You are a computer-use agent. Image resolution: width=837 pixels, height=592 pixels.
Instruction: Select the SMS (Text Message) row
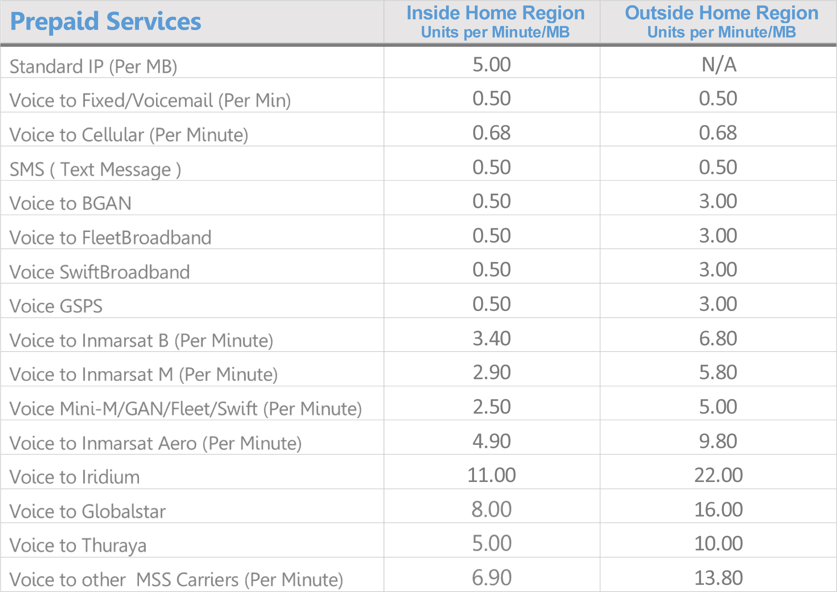pos(97,168)
